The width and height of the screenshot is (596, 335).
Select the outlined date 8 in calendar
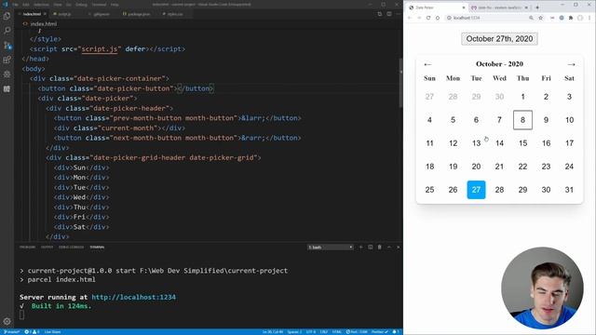coord(522,120)
